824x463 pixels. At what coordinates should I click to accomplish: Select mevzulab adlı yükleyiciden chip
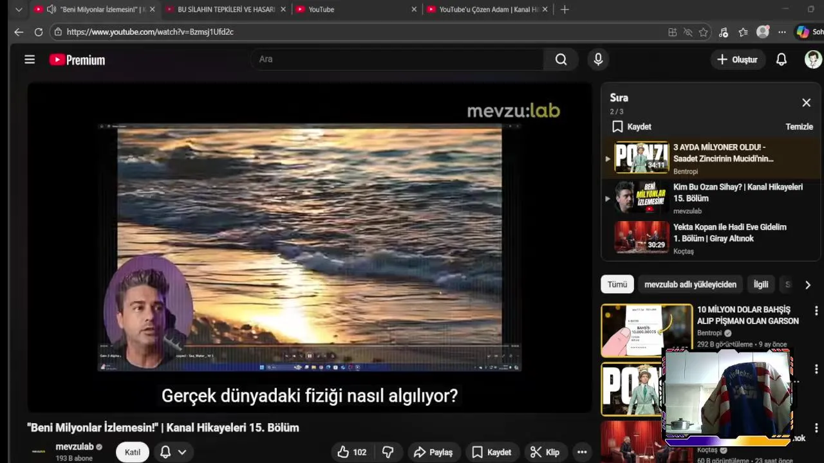pos(690,284)
